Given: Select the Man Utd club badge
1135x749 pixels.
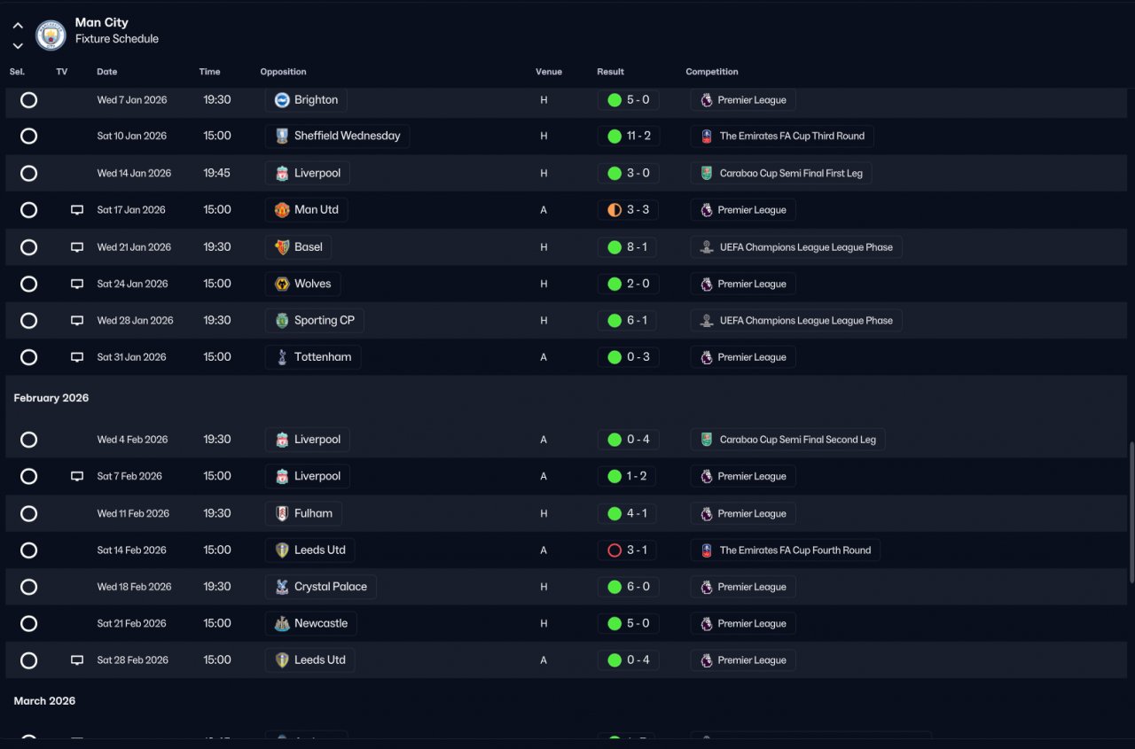Looking at the screenshot, I should 282,210.
